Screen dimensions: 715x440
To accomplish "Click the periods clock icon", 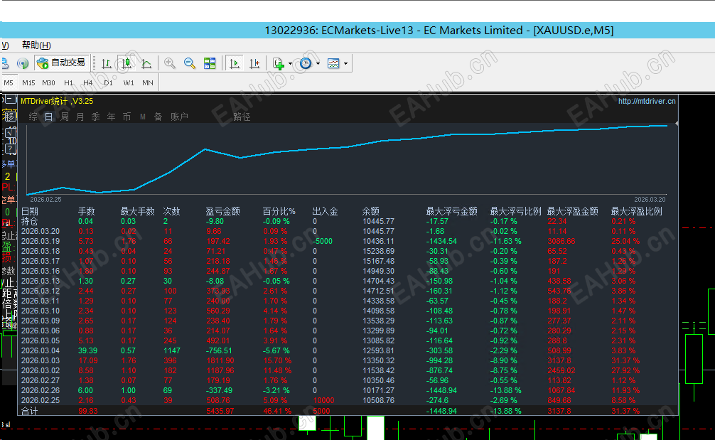I will [306, 63].
